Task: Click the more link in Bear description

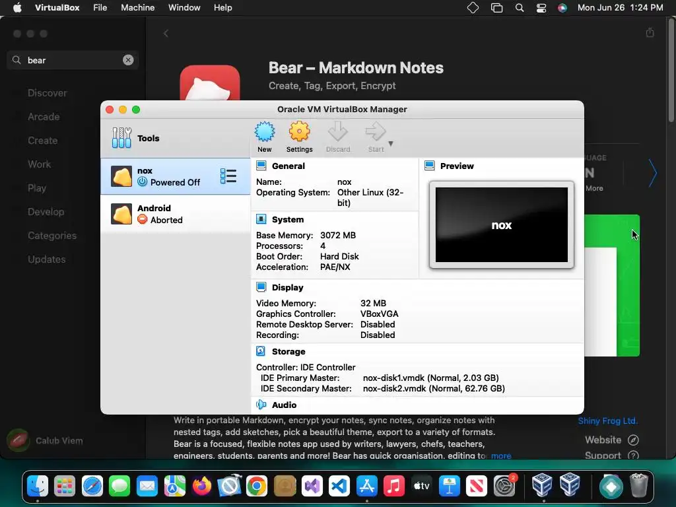Action: coord(501,456)
